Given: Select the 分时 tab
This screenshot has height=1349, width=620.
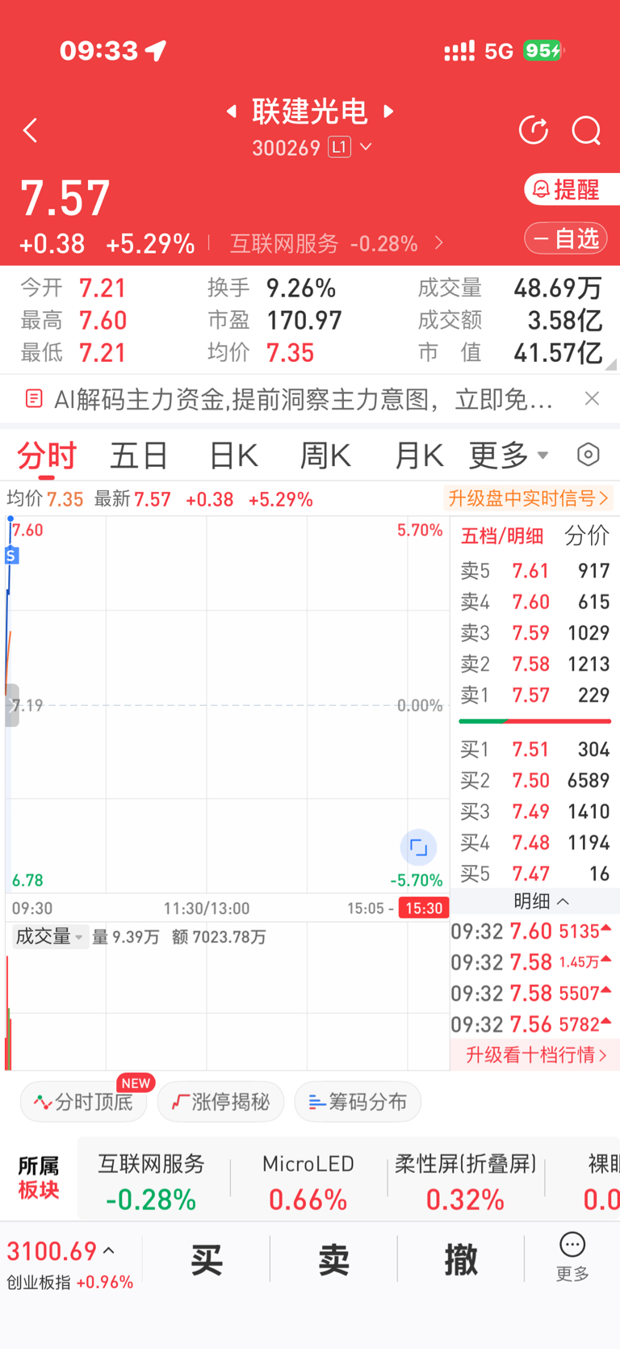Looking at the screenshot, I should point(47,456).
